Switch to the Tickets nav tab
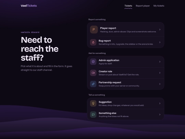The width and height of the screenshot is (185, 139). click(128, 6)
